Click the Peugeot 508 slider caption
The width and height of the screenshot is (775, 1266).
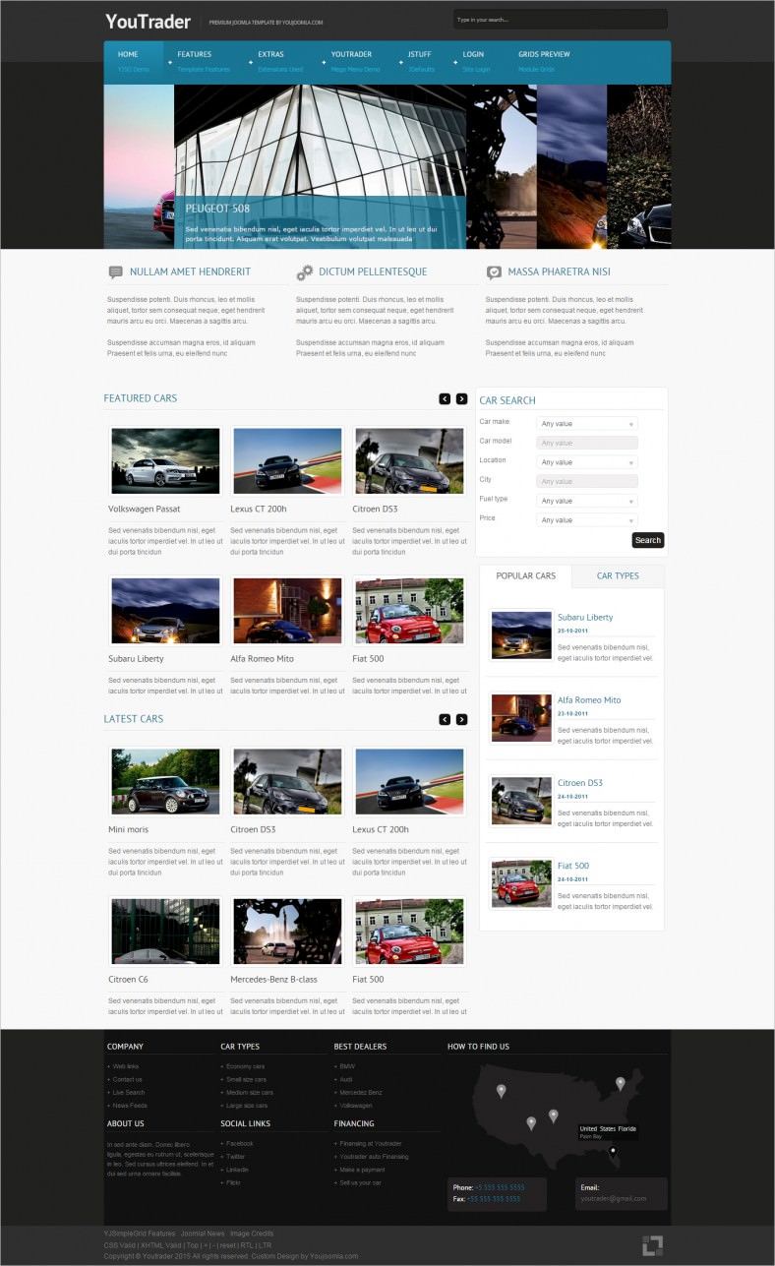[x=320, y=222]
